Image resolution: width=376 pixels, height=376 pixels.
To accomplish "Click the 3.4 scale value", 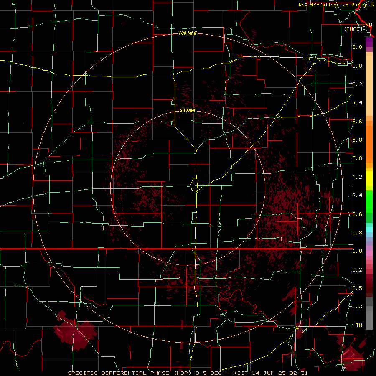I will [x=357, y=196].
